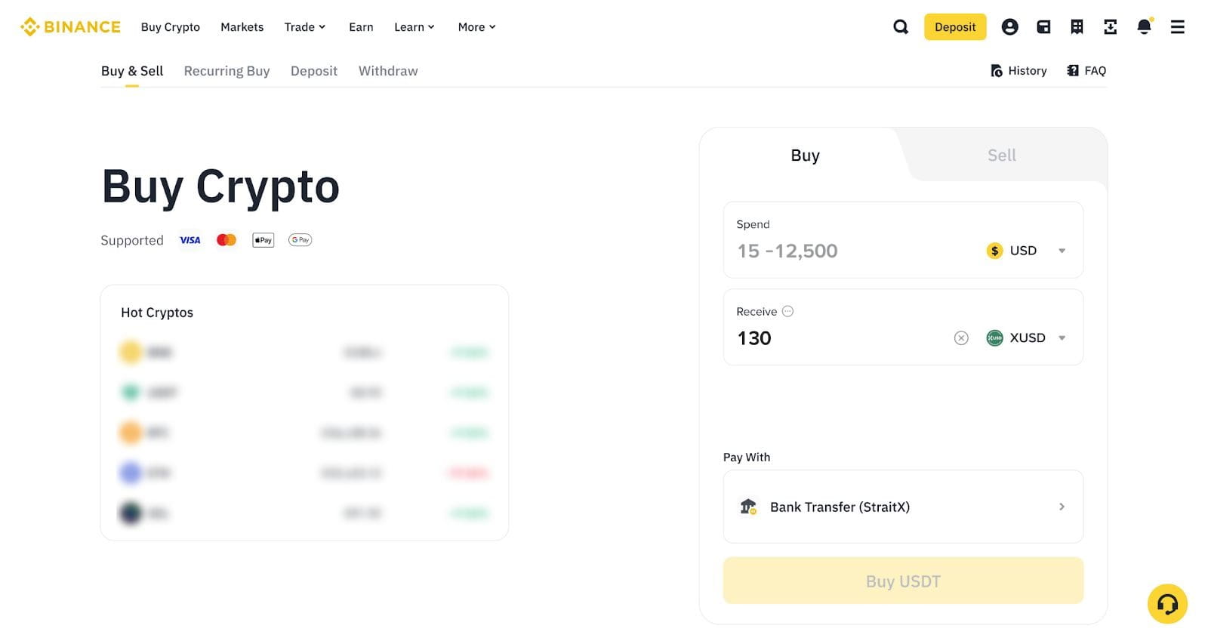
Task: Select the Recurring Buy tab
Action: (x=226, y=71)
